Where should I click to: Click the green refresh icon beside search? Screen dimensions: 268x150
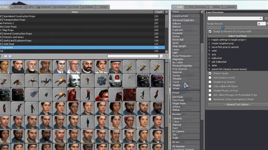coord(166,56)
